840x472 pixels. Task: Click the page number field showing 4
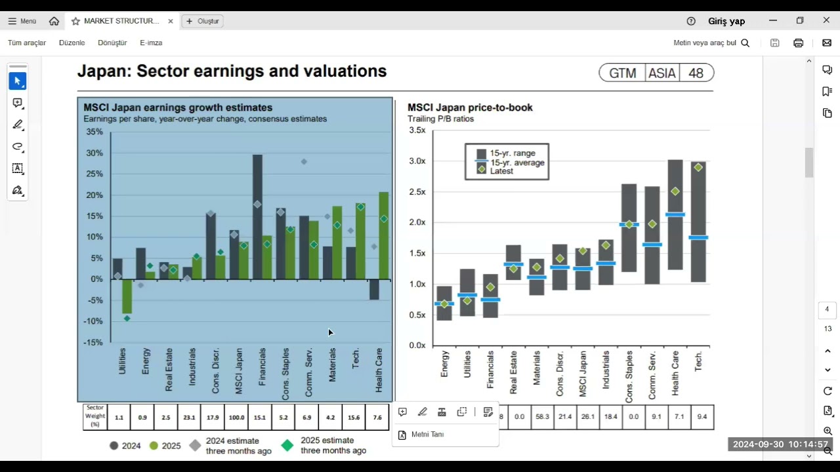(x=827, y=309)
